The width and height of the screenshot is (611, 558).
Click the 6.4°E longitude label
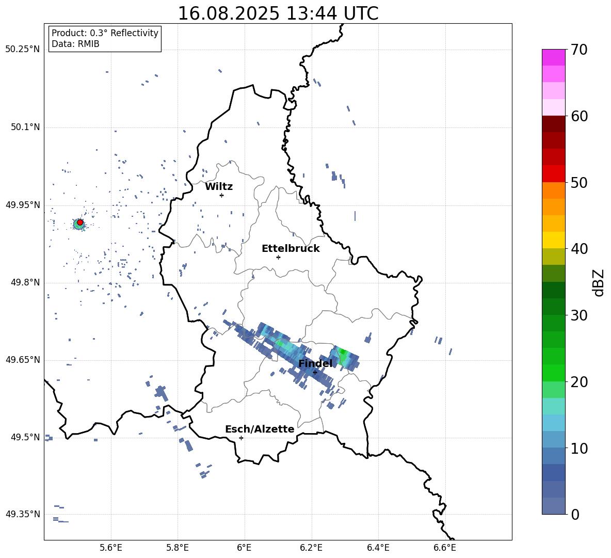[378, 548]
